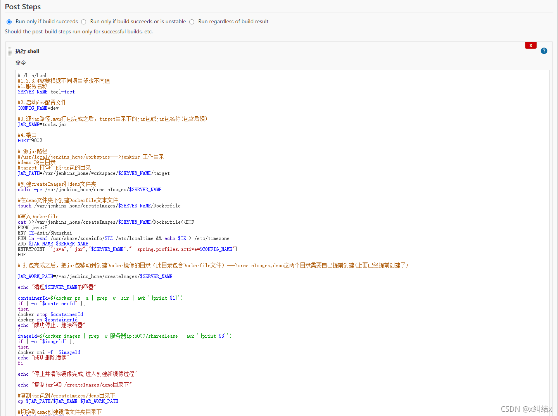Grab the shell step drag handle
This screenshot has width=558, height=416.
[10, 52]
